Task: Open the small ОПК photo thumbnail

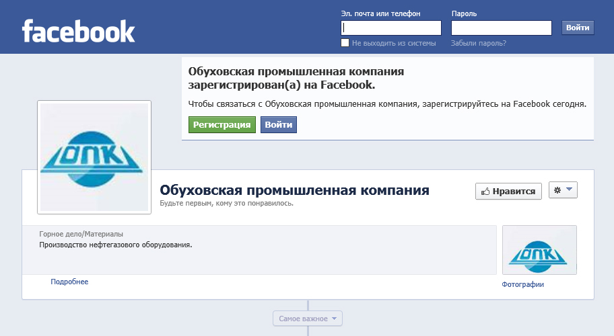Action: pos(539,250)
